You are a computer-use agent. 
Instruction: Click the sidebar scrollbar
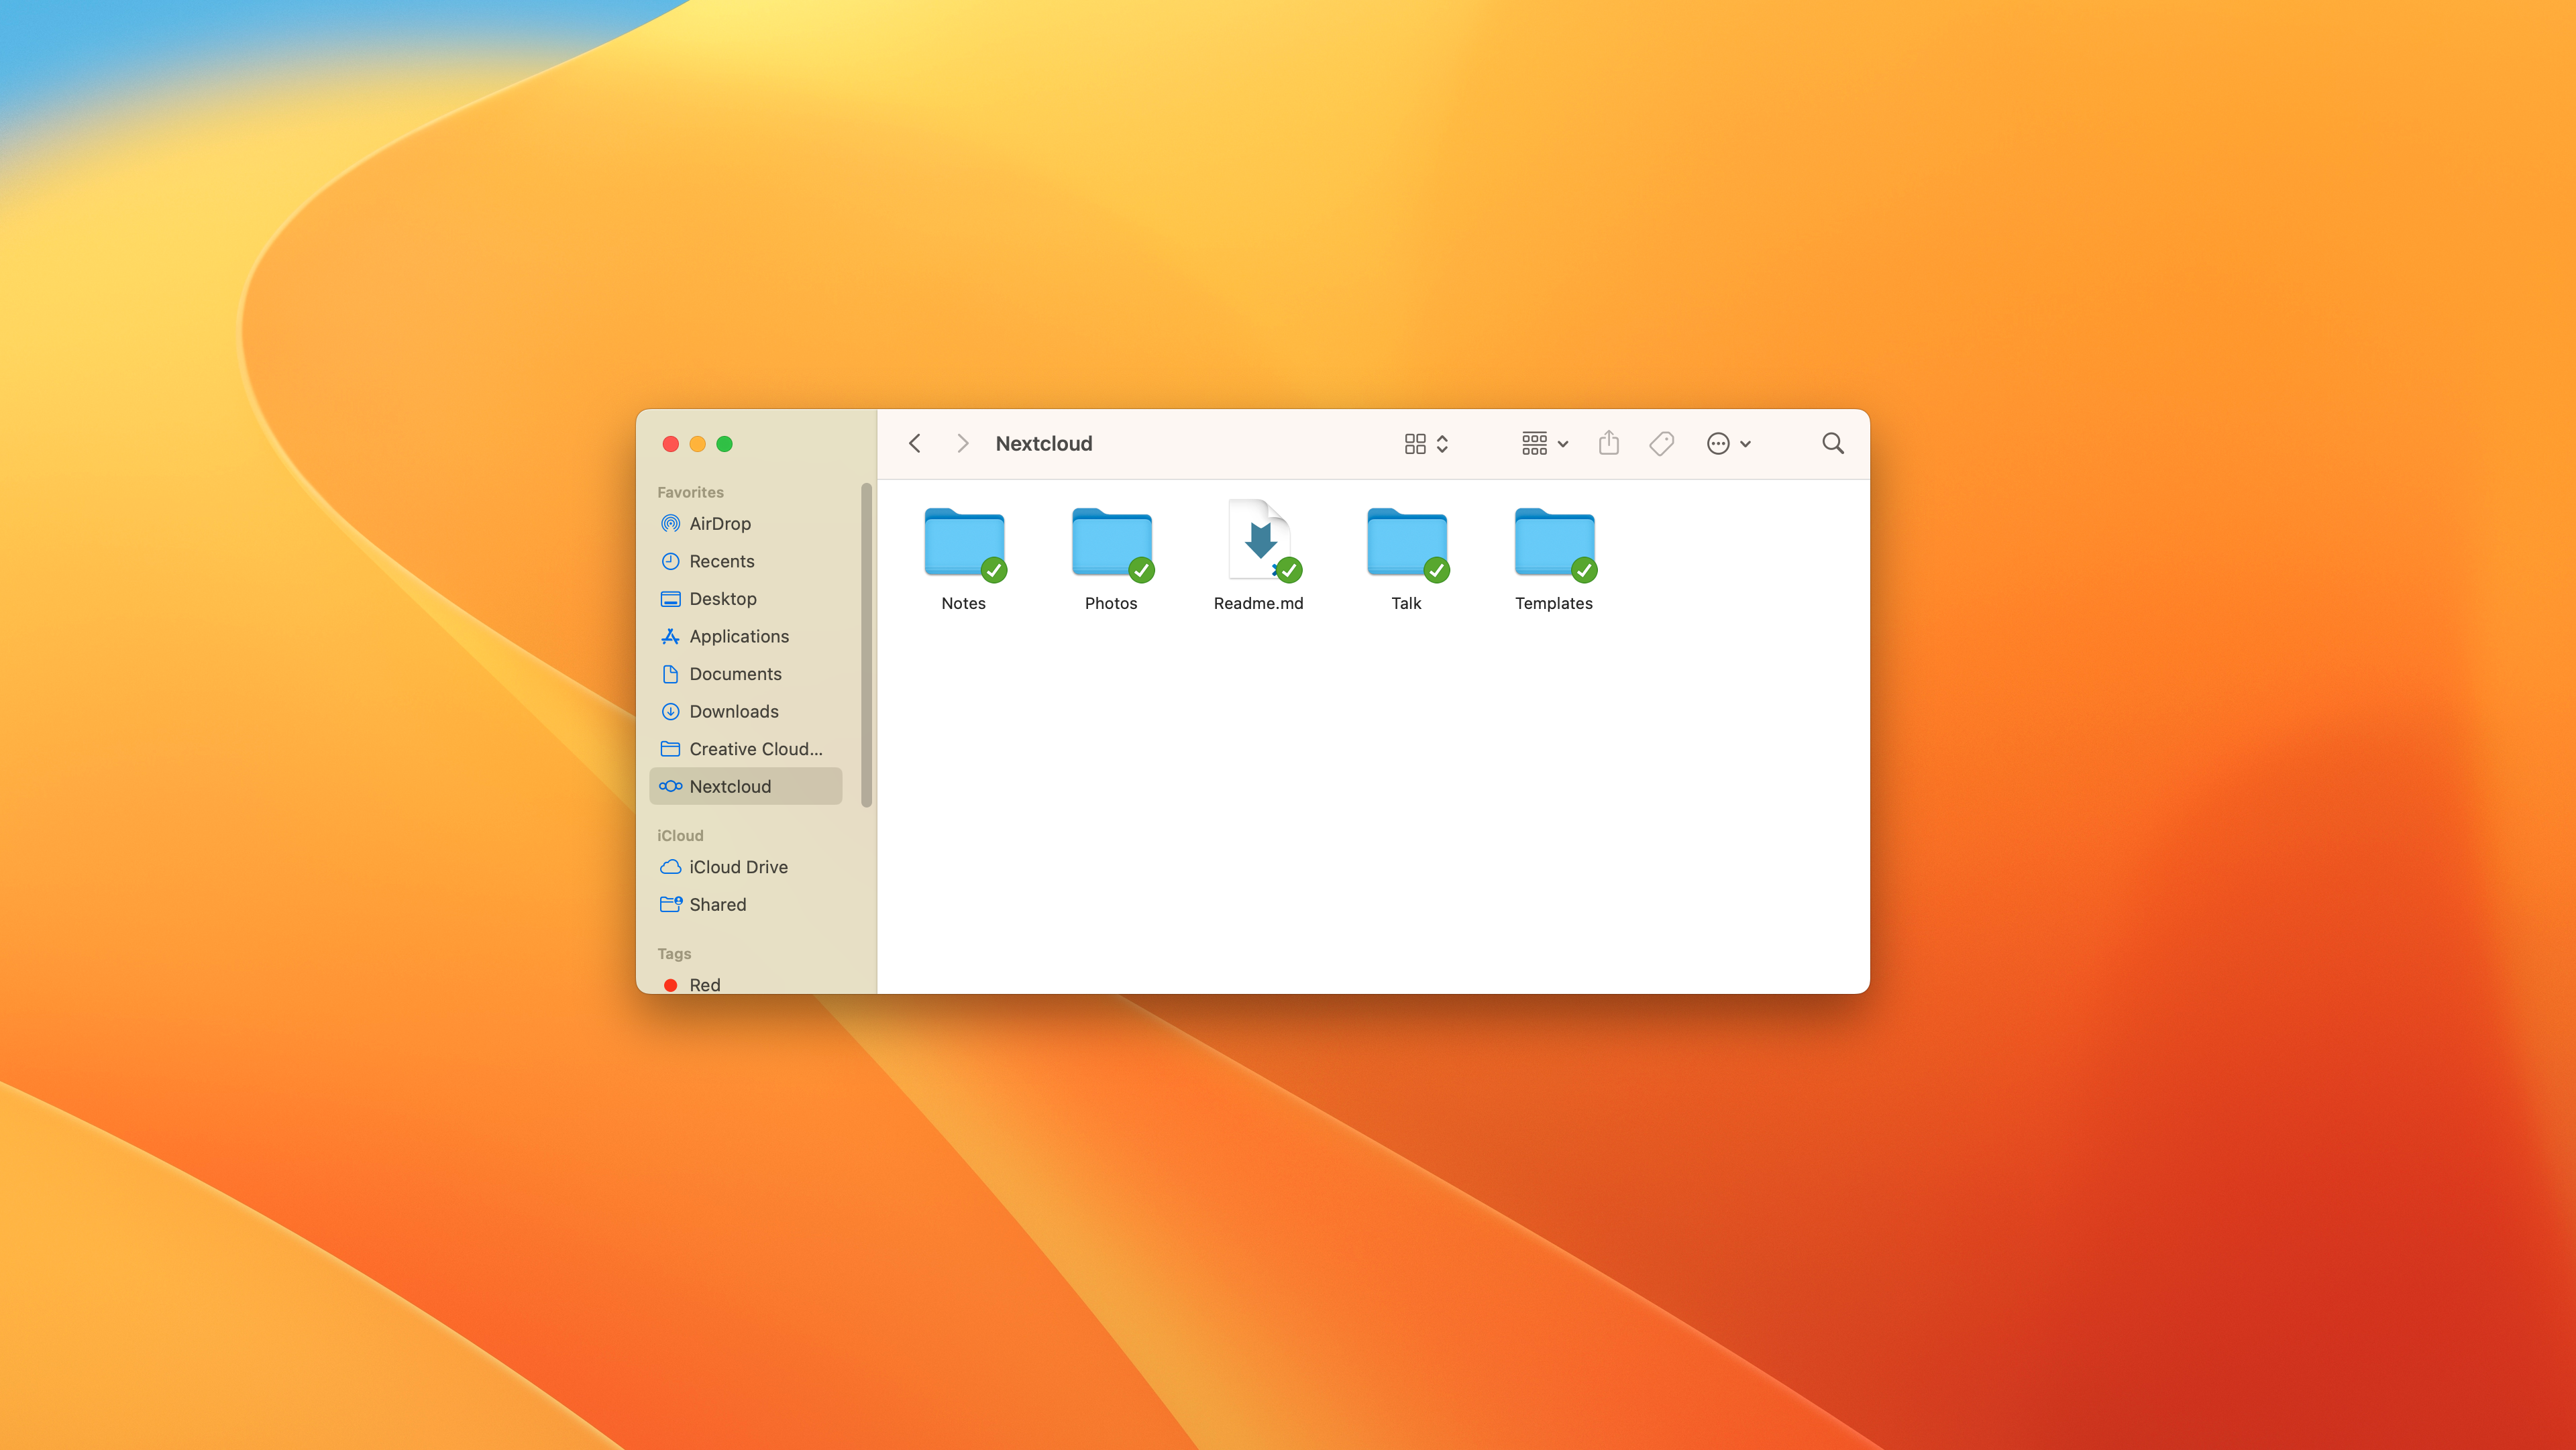(866, 645)
